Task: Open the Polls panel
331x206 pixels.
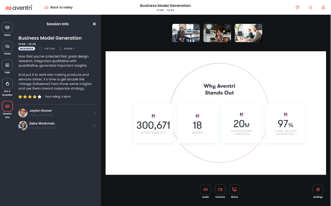Action: (x=7, y=66)
